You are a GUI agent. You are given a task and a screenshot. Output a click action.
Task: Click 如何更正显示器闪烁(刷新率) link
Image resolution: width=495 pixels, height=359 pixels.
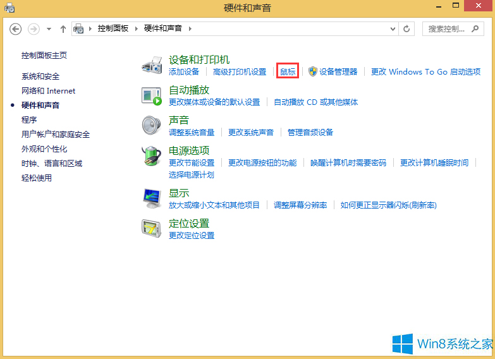click(388, 205)
